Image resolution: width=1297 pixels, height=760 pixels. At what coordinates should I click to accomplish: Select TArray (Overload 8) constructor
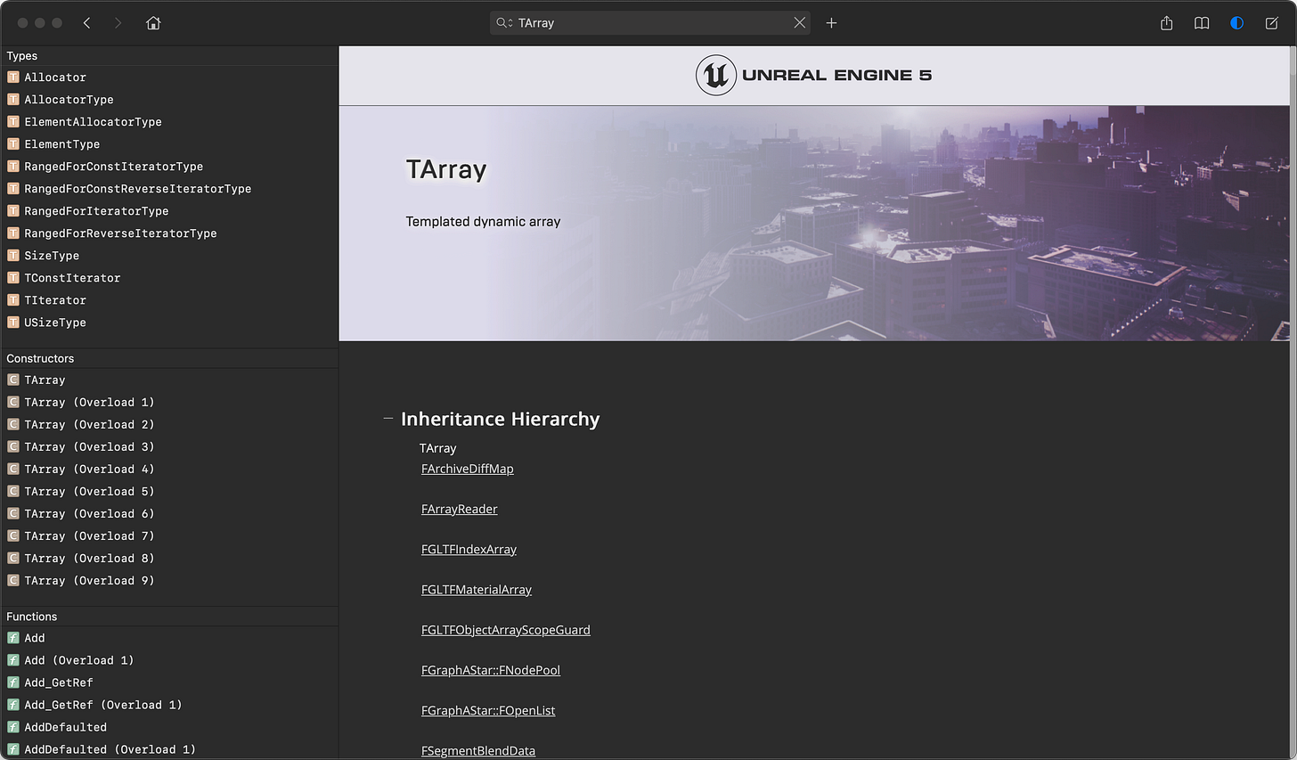(169, 558)
